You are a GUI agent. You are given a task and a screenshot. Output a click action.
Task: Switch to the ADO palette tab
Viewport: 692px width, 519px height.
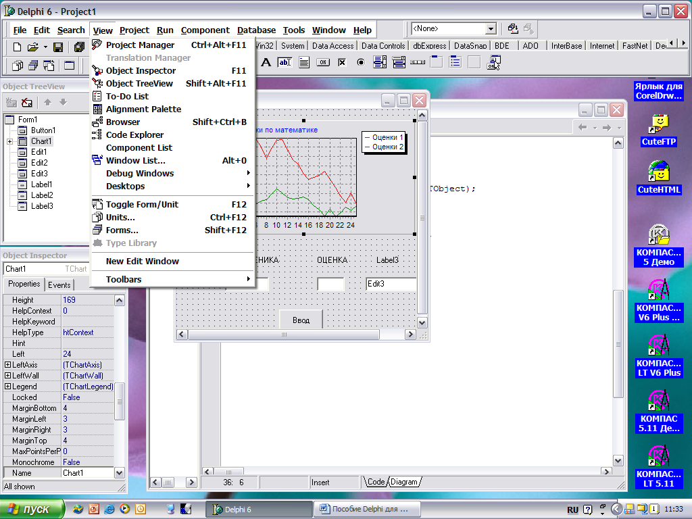[530, 46]
